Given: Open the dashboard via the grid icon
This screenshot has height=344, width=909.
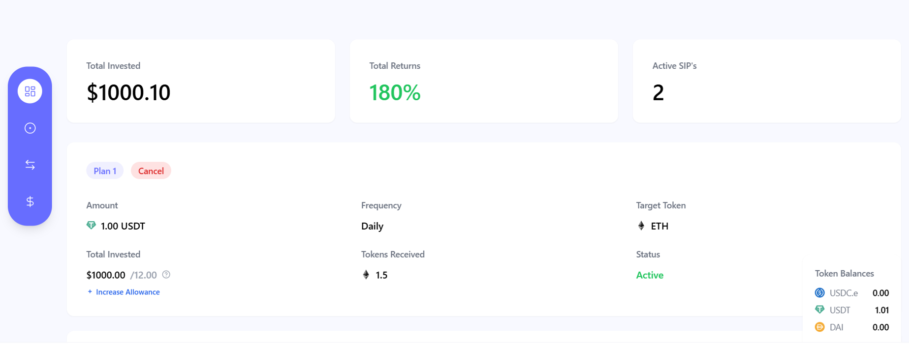Looking at the screenshot, I should (x=30, y=90).
